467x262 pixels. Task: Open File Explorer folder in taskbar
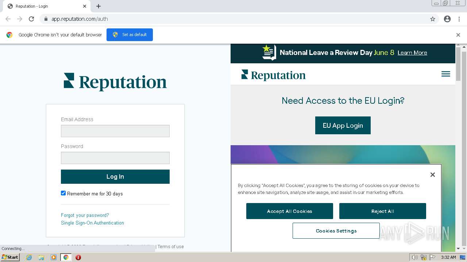pyautogui.click(x=41, y=257)
